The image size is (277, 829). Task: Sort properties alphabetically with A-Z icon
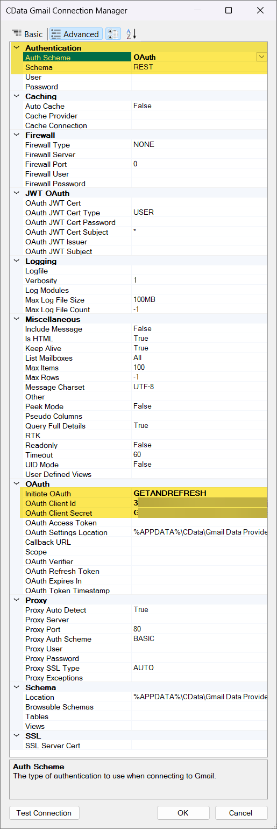(x=131, y=34)
